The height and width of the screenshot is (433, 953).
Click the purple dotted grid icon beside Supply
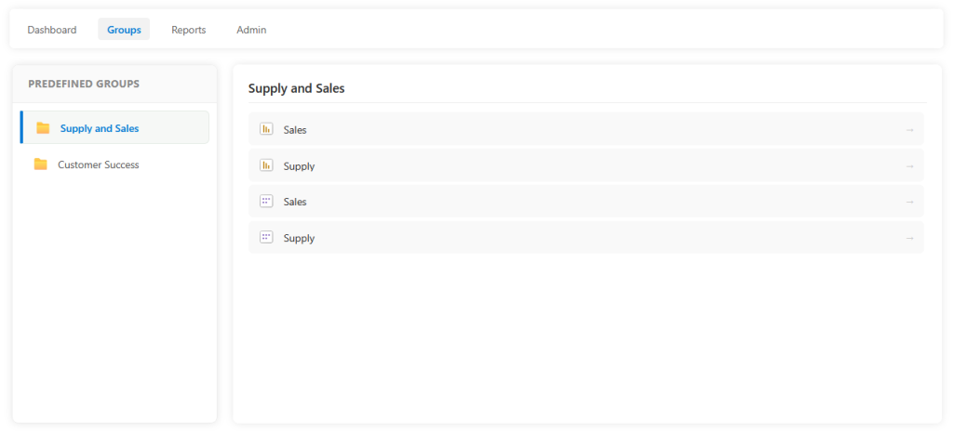click(x=266, y=238)
